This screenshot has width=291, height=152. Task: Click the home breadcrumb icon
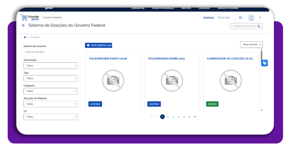coord(25,37)
